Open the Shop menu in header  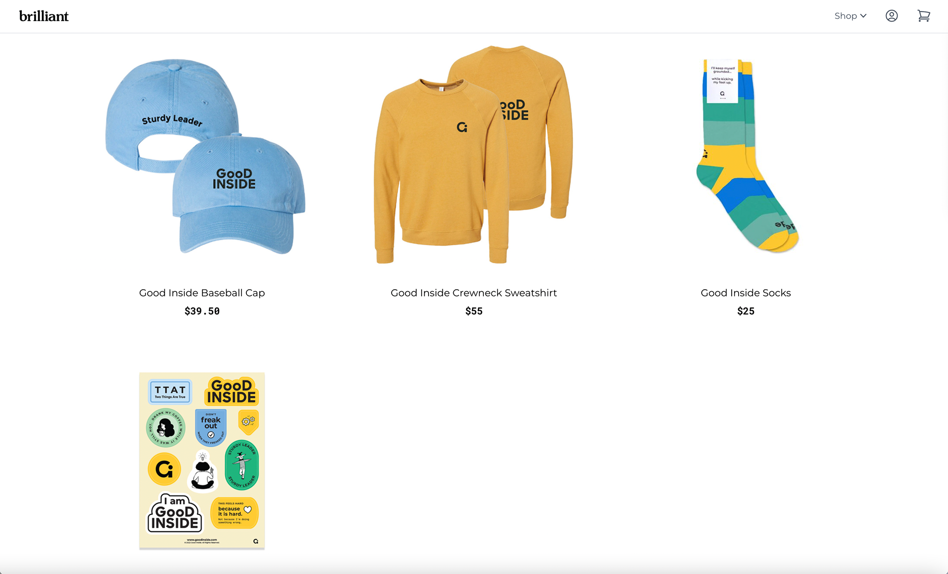850,16
